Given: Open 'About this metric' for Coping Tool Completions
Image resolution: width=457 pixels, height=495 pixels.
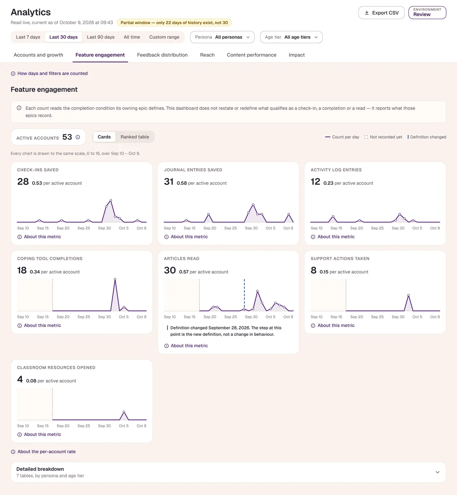Looking at the screenshot, I should 42,326.
